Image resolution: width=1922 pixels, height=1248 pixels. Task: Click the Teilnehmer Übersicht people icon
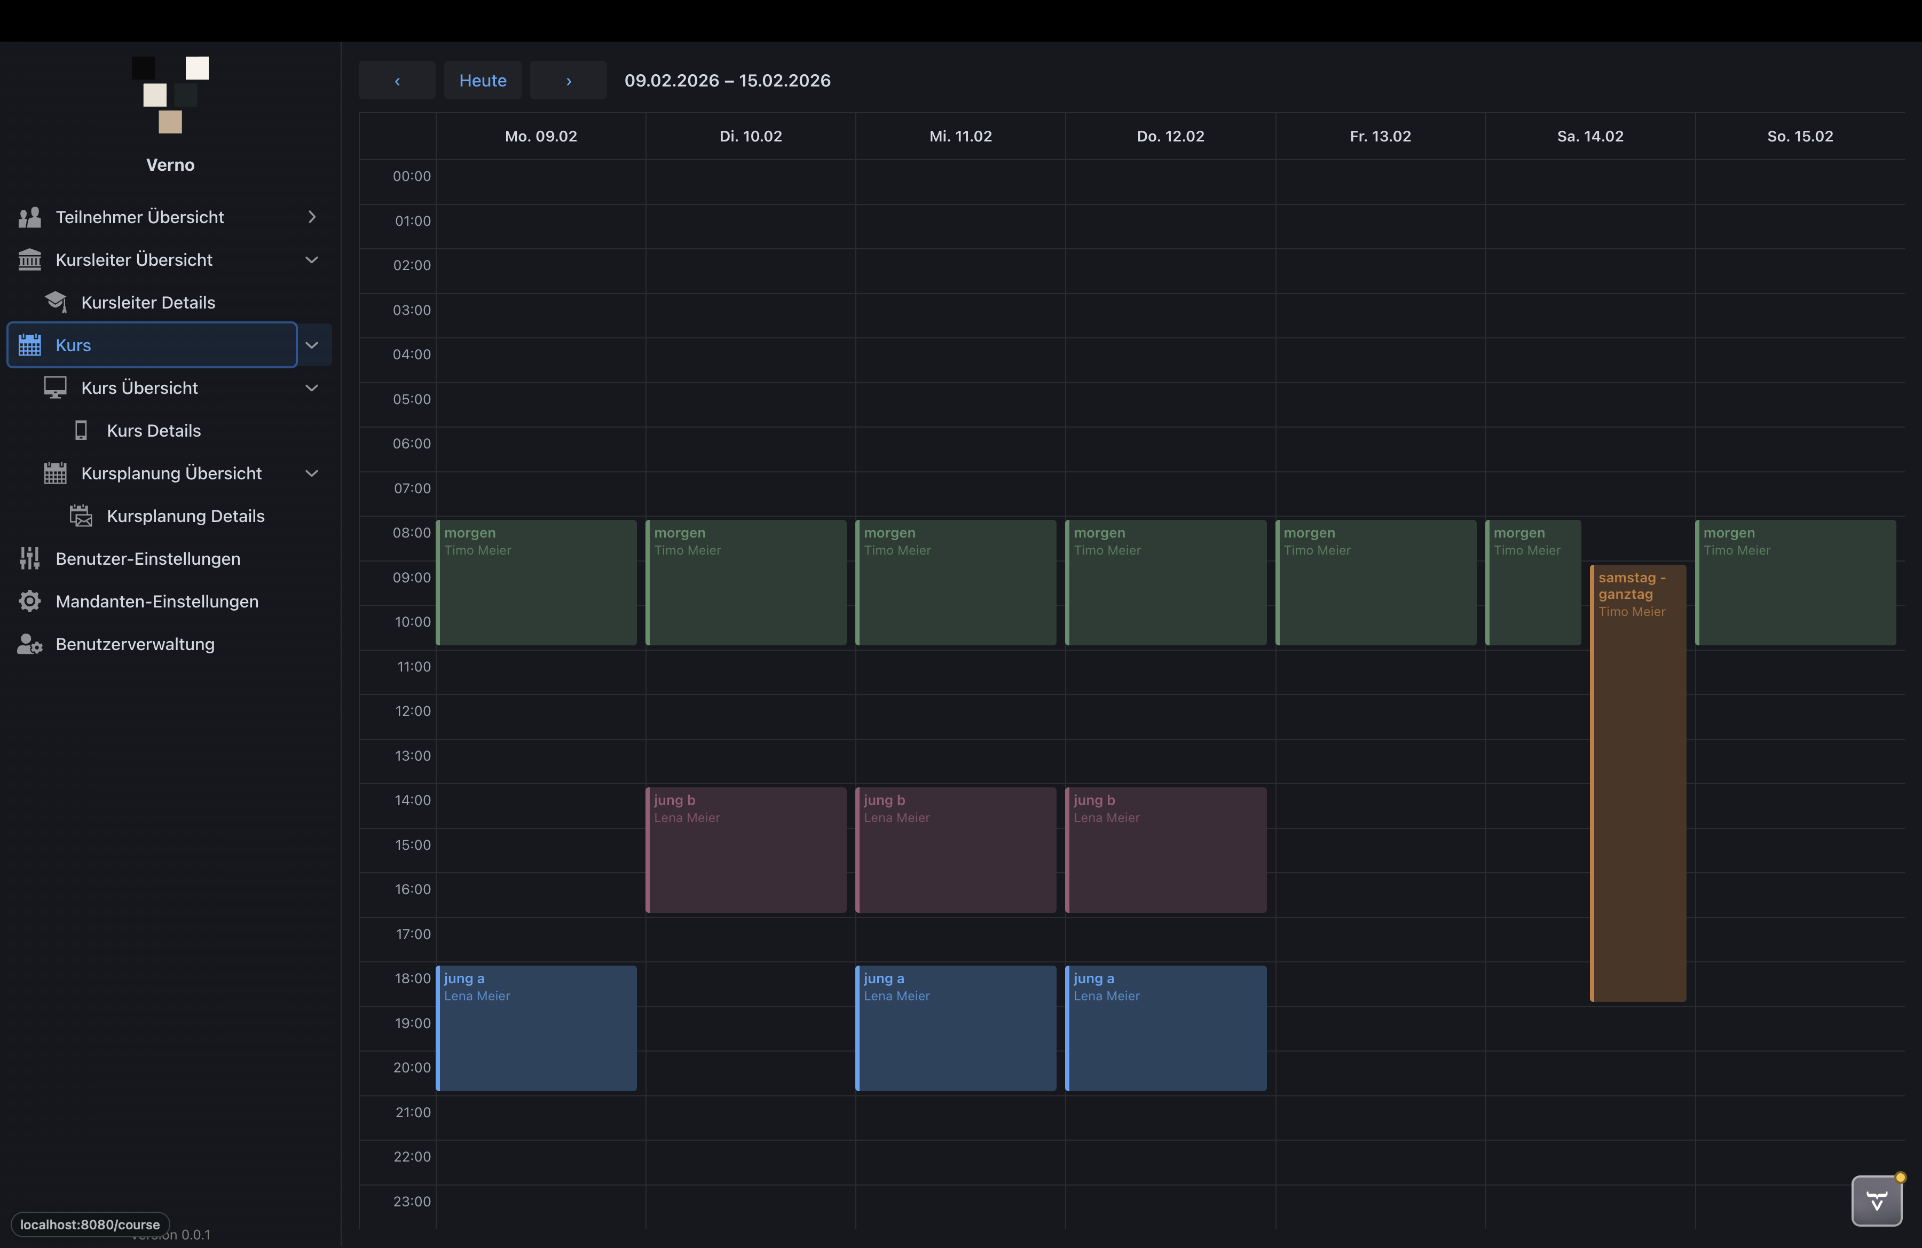[x=30, y=217]
